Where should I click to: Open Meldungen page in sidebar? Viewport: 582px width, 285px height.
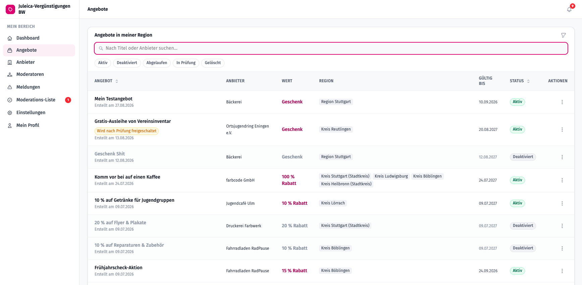coord(39,87)
